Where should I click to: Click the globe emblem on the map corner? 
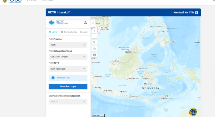point(193,112)
